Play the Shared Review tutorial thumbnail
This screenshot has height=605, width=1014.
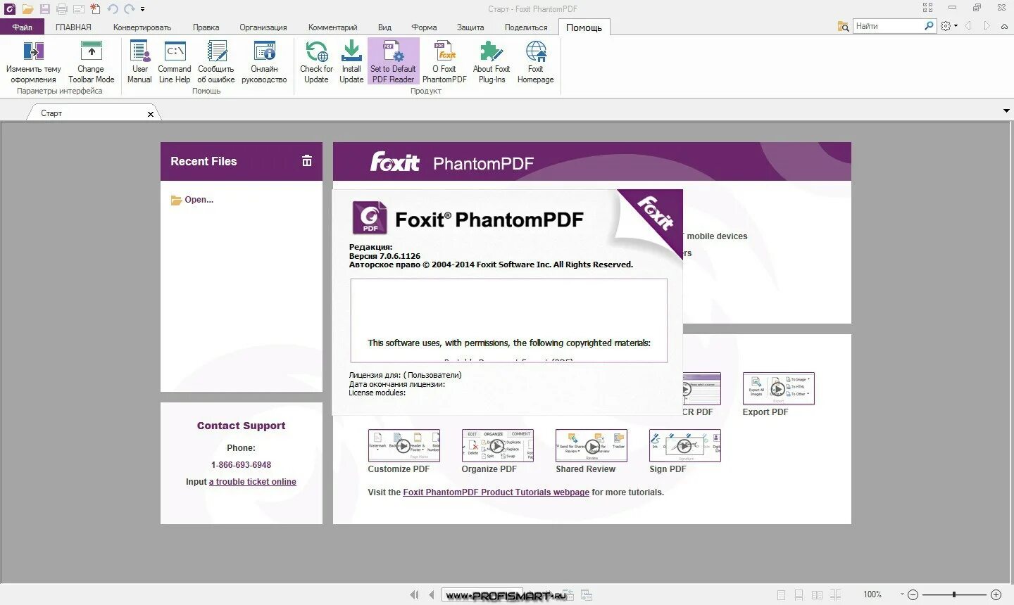(591, 445)
